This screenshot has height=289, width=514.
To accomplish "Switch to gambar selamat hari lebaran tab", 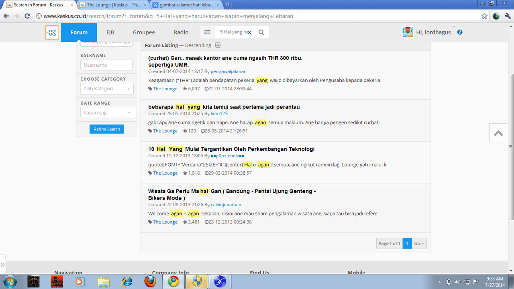I will [186, 5].
